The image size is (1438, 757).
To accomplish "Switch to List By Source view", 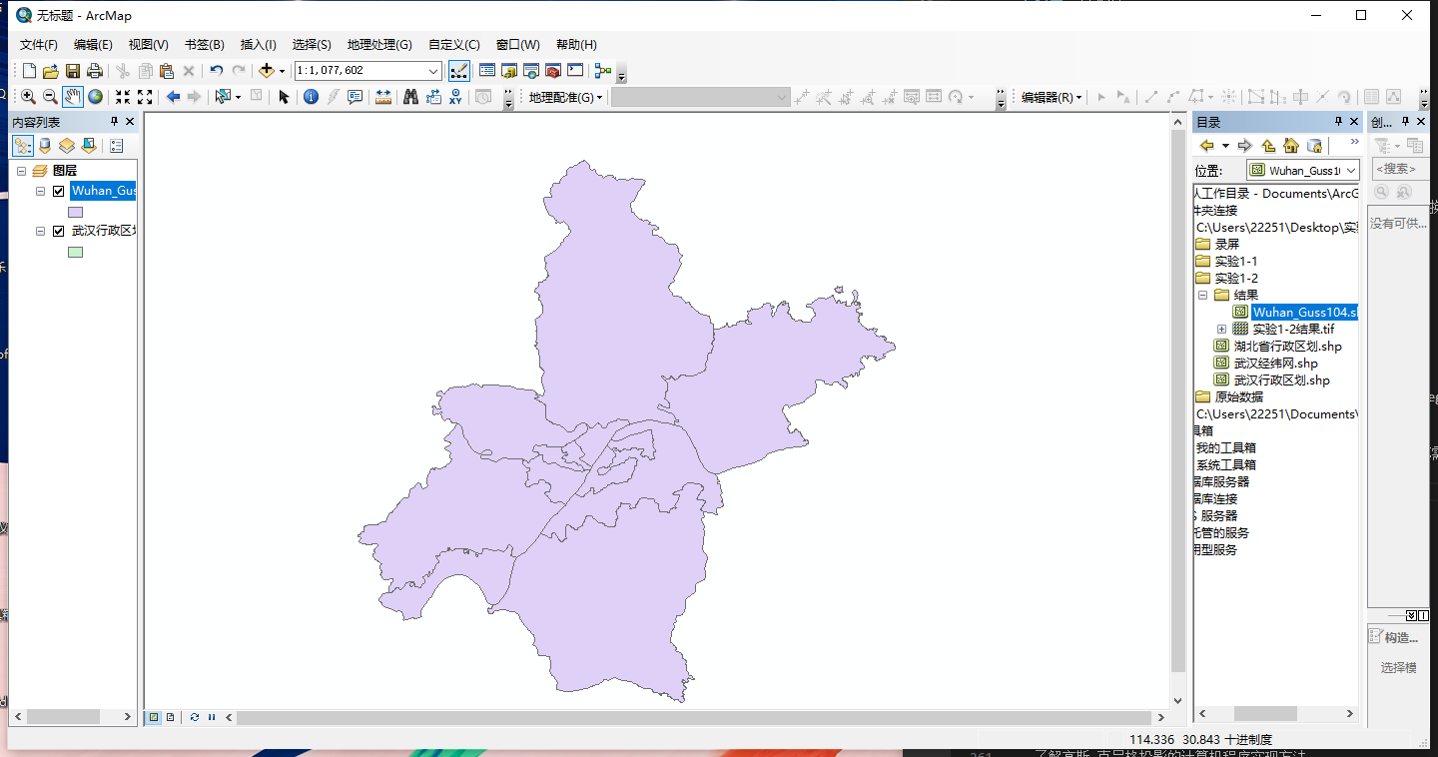I will (45, 146).
